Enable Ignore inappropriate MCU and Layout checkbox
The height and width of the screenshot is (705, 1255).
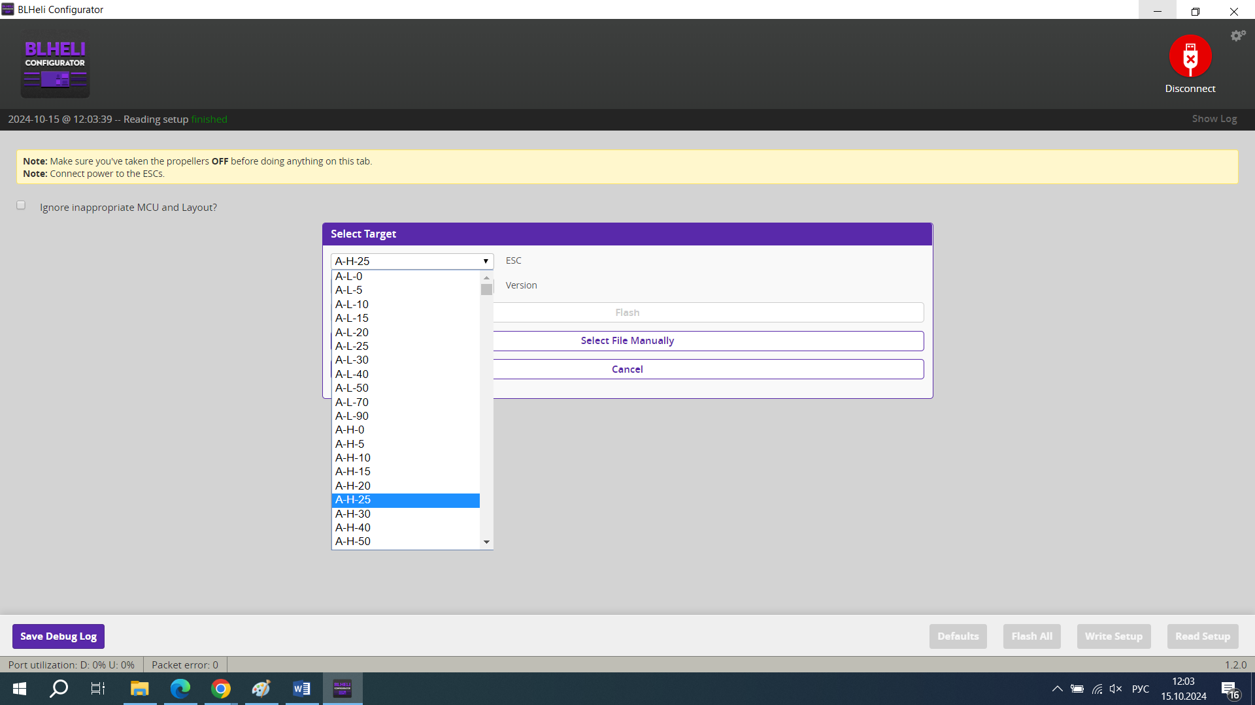pos(21,206)
